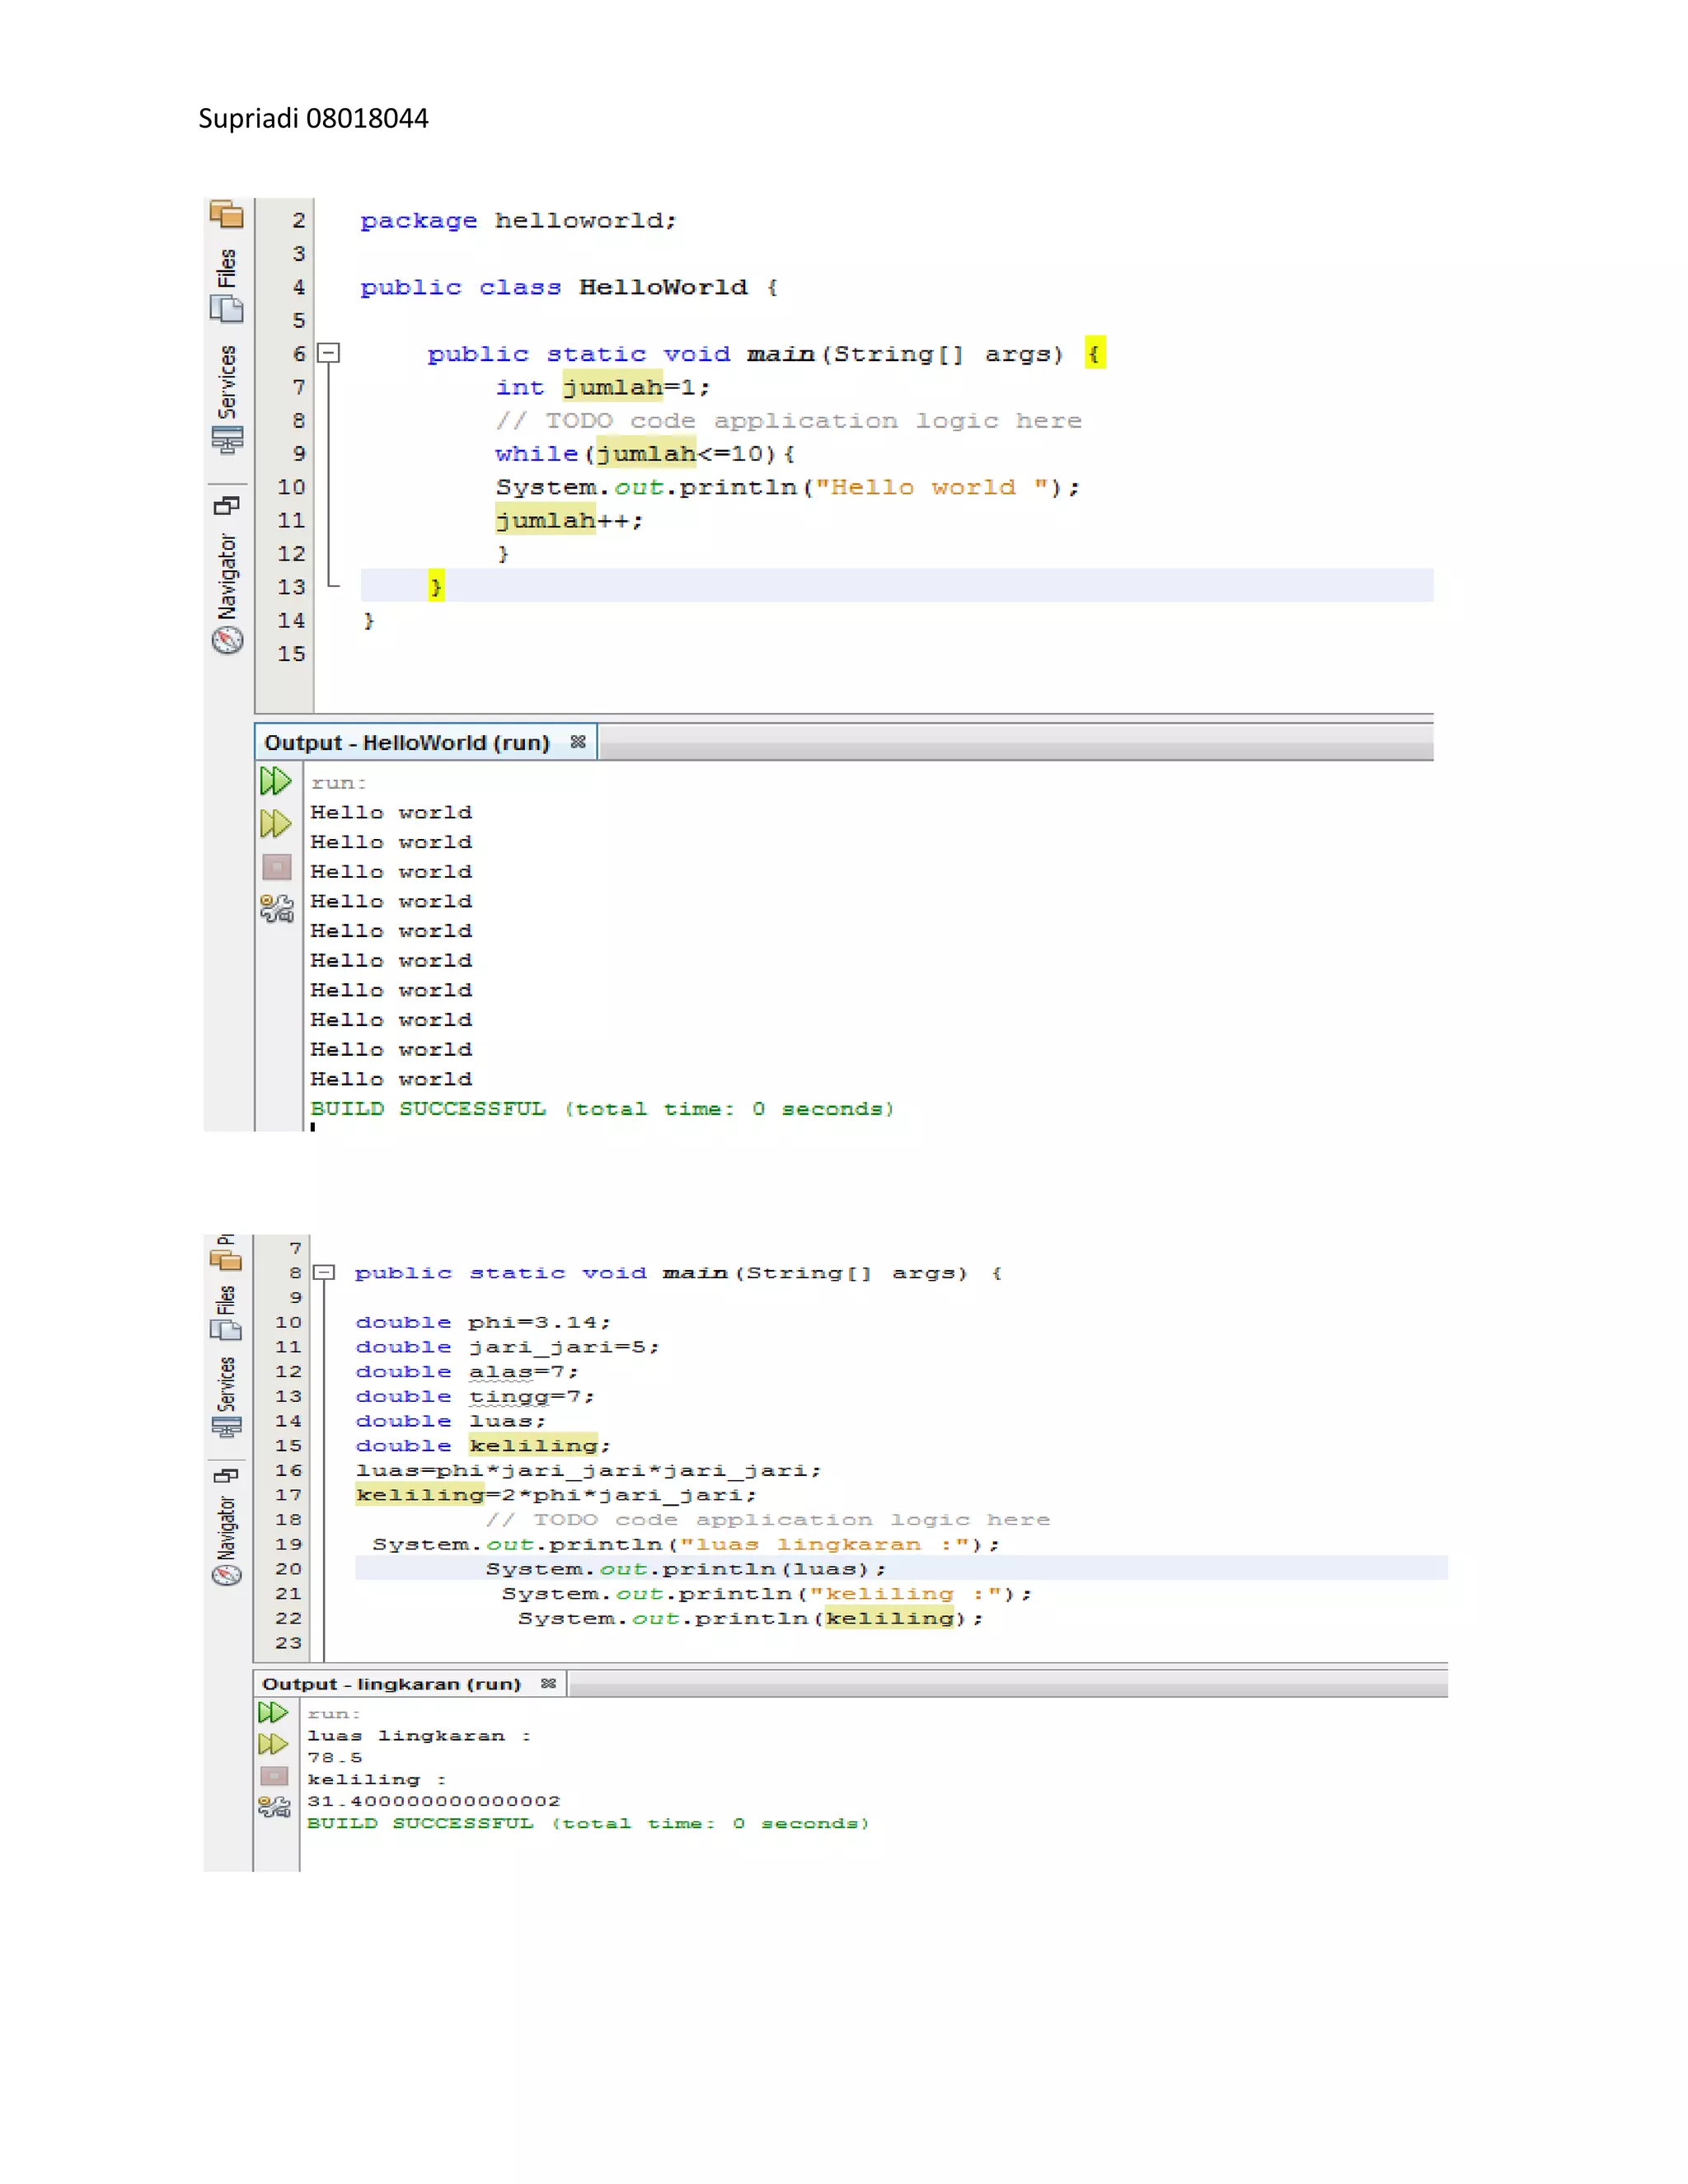Screen dimensions: 1688x2184
Task: Click the 'double luas;' declaration
Action: pos(451,1421)
